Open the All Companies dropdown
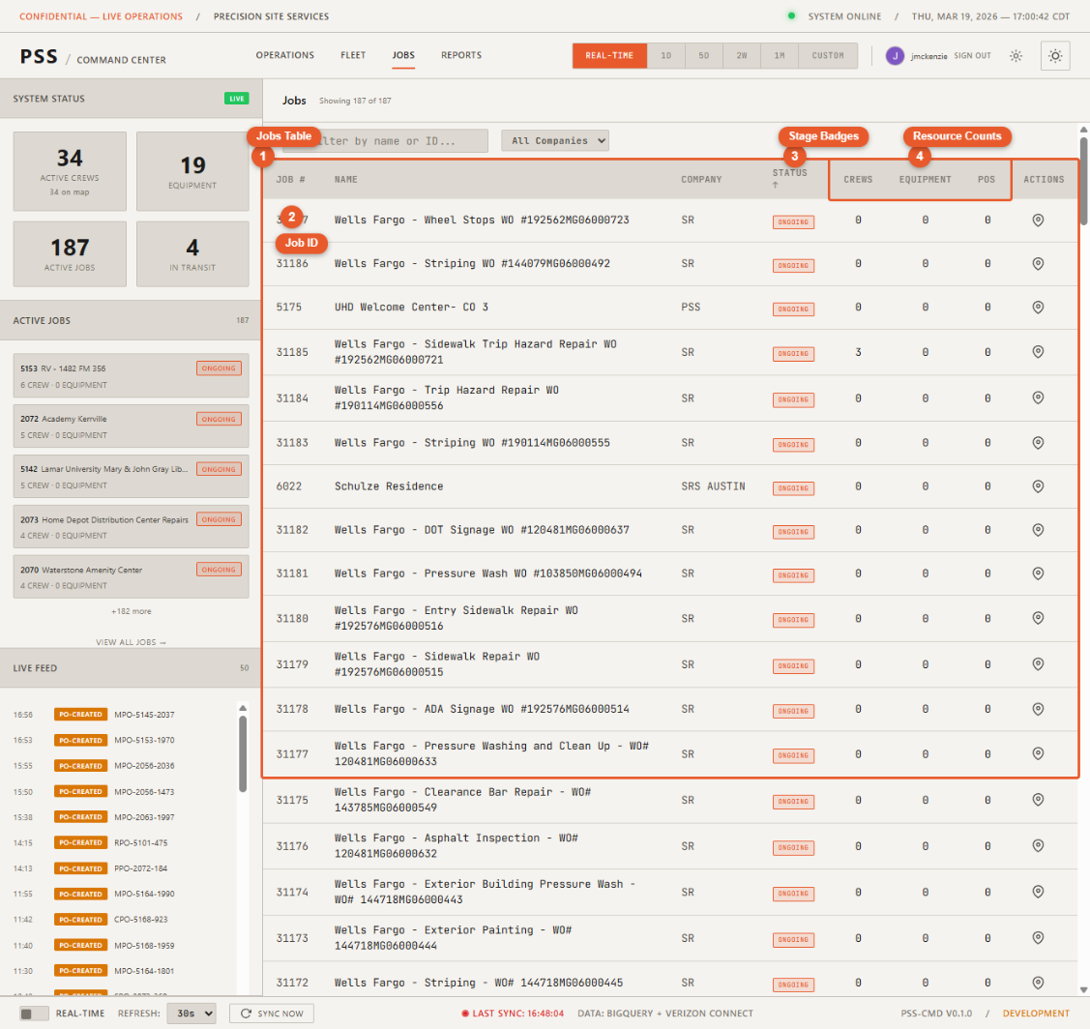This screenshot has width=1090, height=1029. 555,139
